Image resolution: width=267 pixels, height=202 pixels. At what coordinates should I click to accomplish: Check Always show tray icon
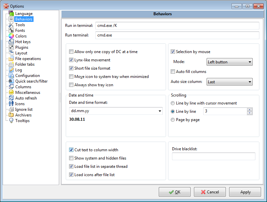(x=71, y=85)
